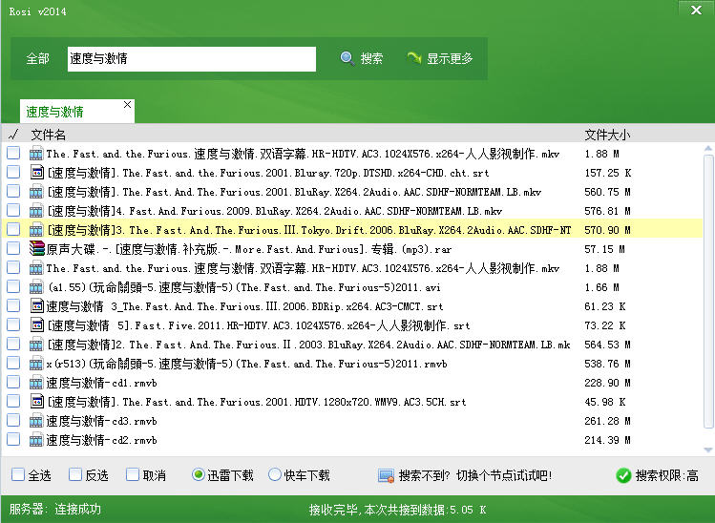Select the 迅雷下载 radio button

pos(198,474)
